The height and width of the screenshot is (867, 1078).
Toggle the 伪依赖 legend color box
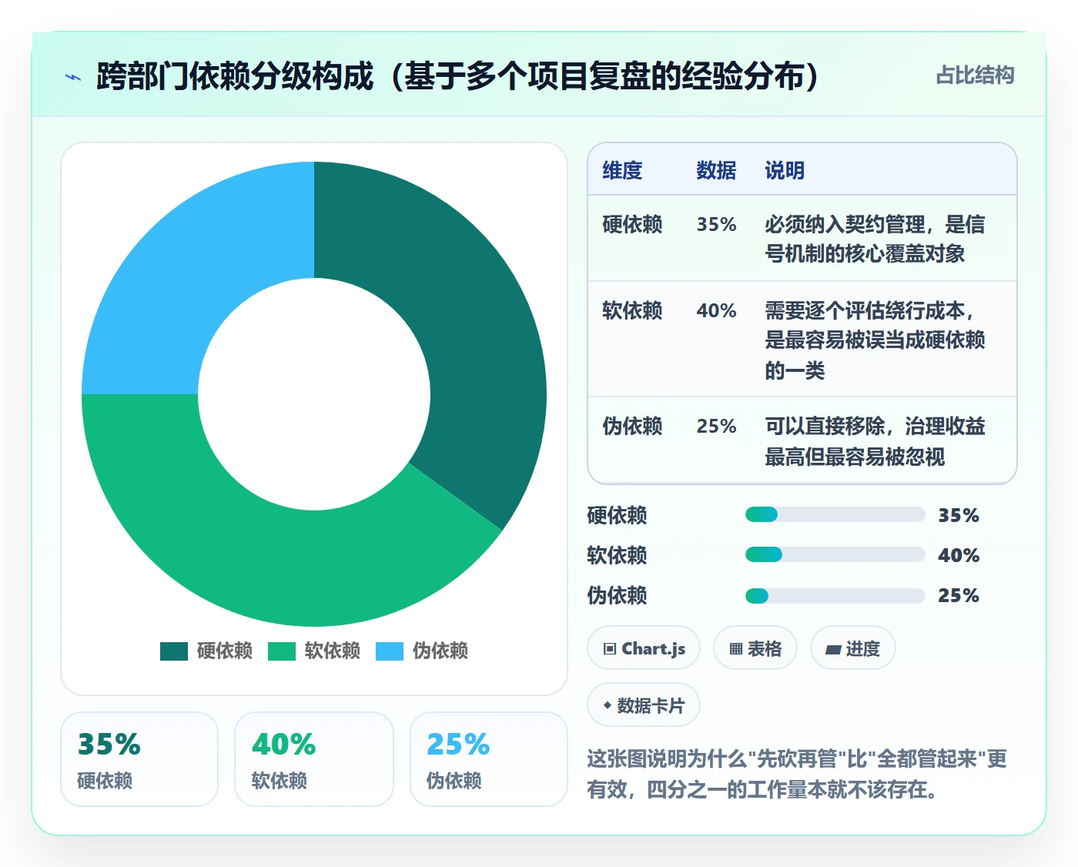[390, 651]
